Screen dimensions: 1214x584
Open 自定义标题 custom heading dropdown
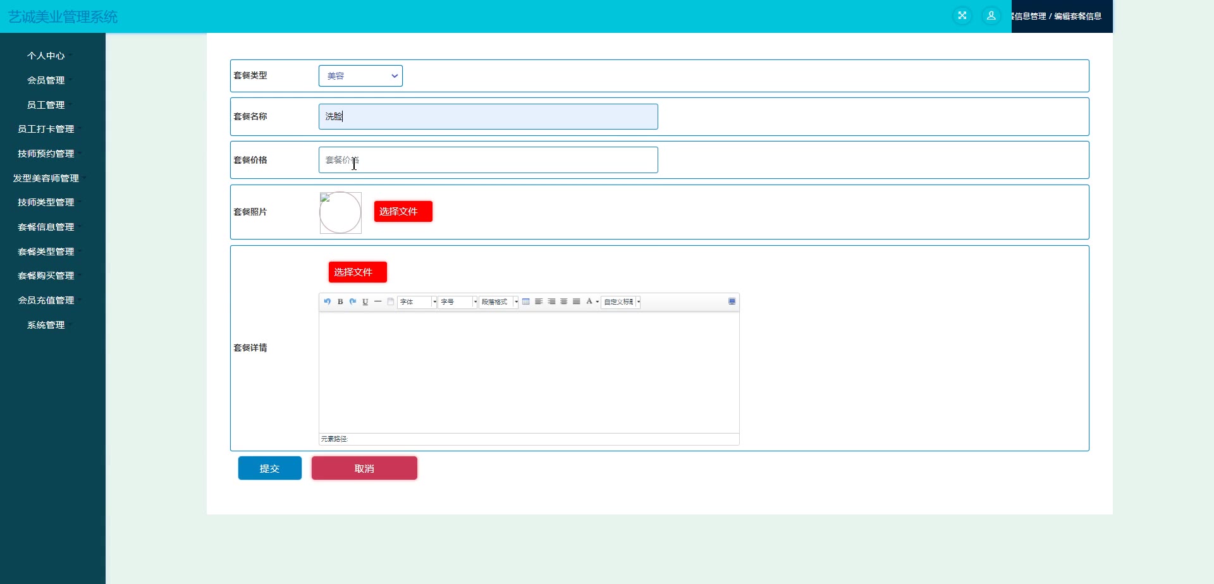pyautogui.click(x=621, y=302)
